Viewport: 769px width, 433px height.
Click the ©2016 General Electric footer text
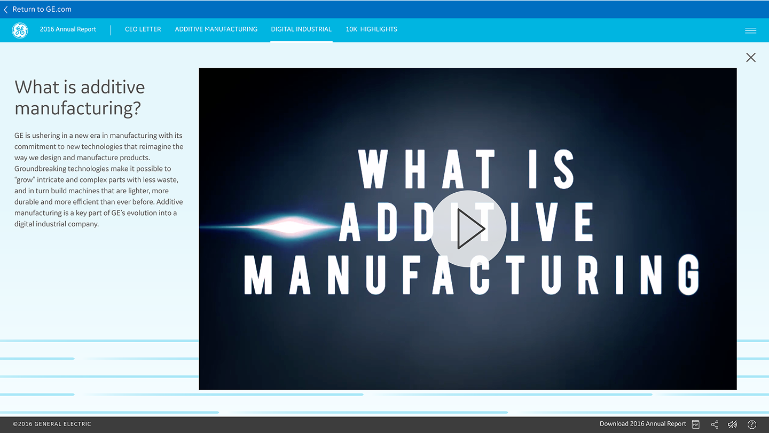(x=52, y=424)
